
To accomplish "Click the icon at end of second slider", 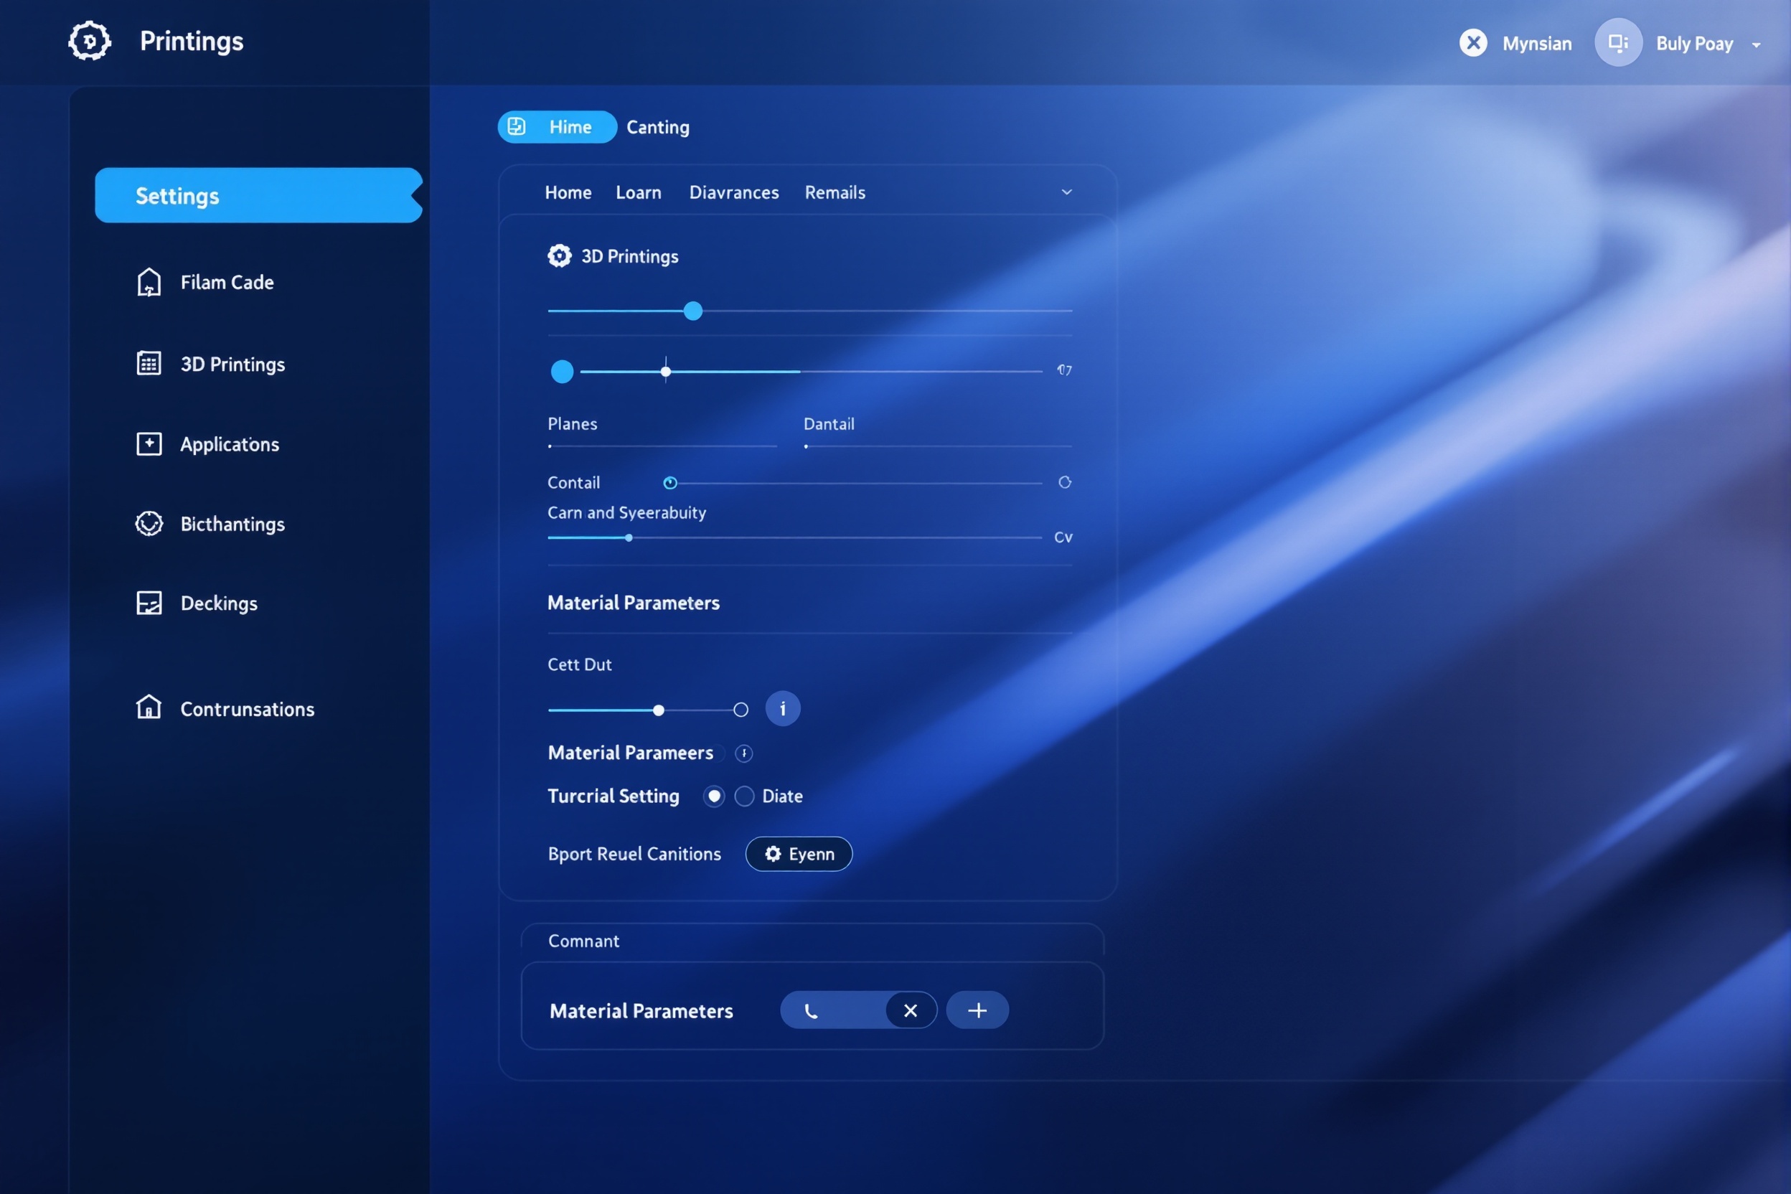I will pyautogui.click(x=1065, y=370).
